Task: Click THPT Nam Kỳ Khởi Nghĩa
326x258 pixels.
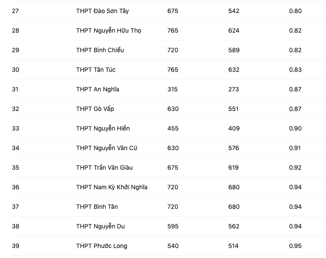Action: [112, 187]
